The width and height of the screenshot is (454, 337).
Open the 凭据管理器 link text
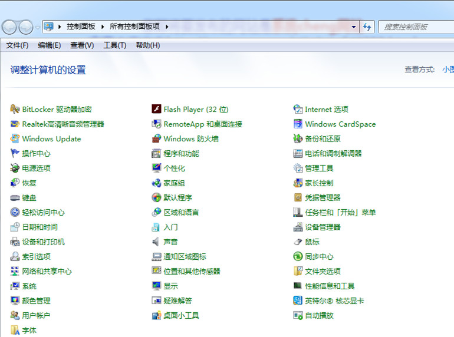(323, 197)
